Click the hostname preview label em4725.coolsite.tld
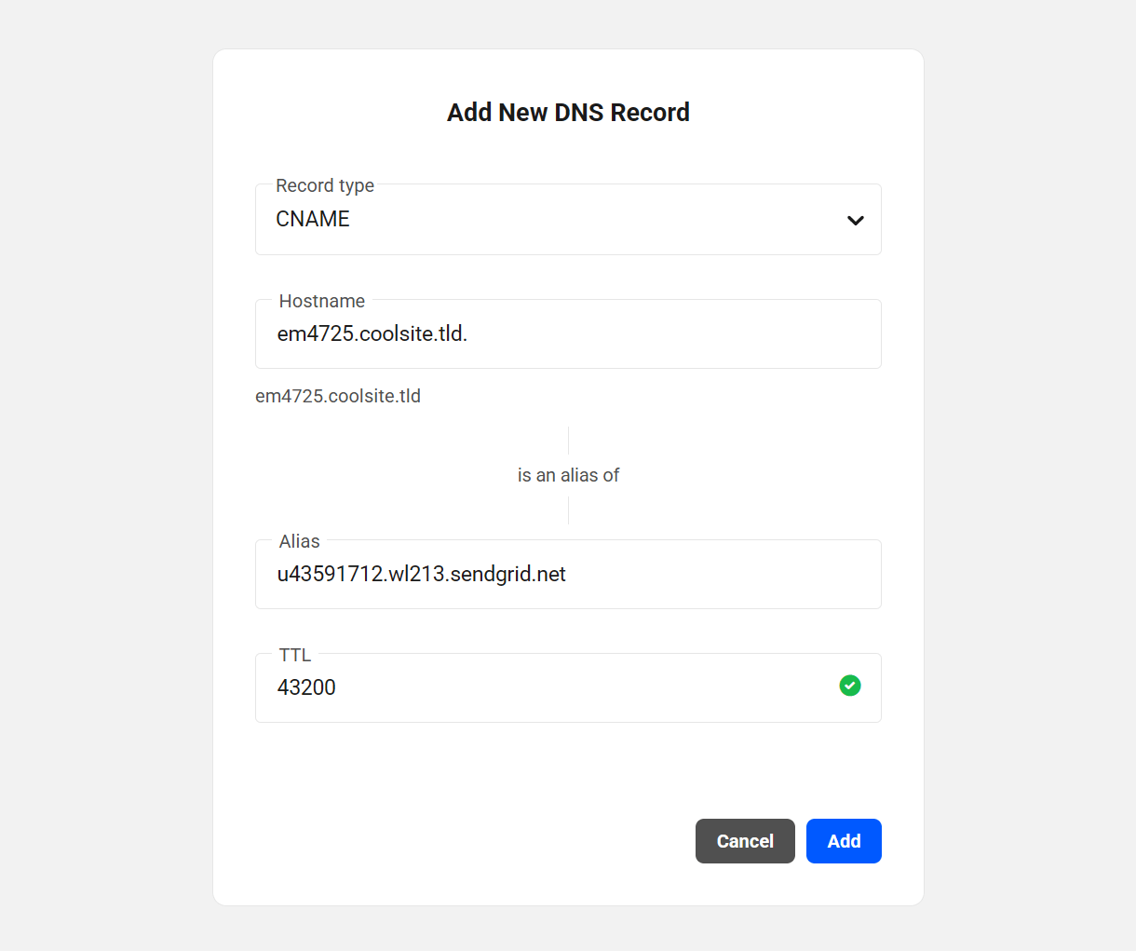1136x951 pixels. coord(337,396)
